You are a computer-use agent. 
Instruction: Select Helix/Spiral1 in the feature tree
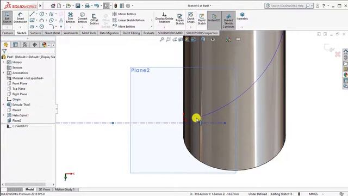(x=21, y=115)
